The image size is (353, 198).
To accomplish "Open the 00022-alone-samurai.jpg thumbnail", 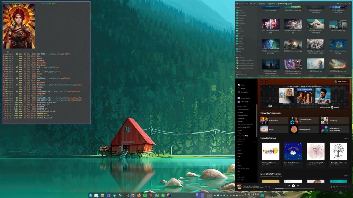I will (x=293, y=44).
